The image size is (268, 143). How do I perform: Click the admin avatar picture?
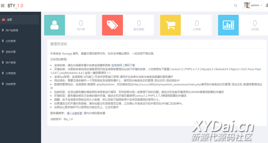coord(247,5)
